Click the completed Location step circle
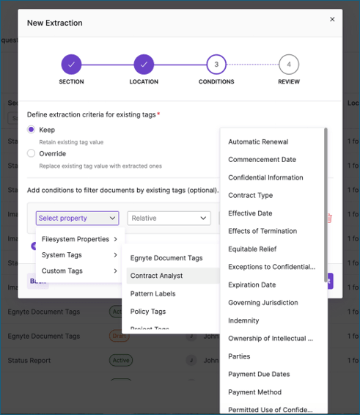This screenshot has height=415, width=360. (144, 65)
